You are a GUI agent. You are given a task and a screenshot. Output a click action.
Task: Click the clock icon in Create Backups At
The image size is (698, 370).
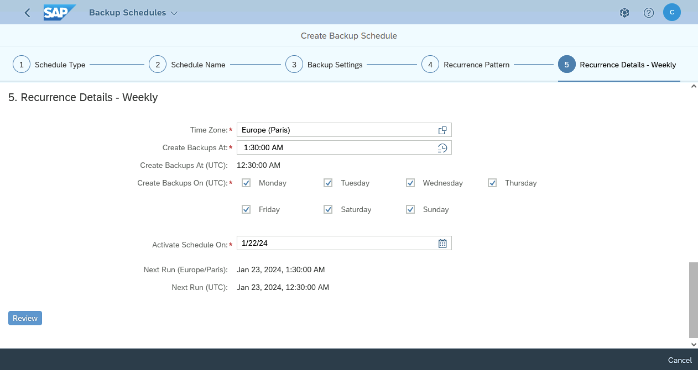point(442,147)
